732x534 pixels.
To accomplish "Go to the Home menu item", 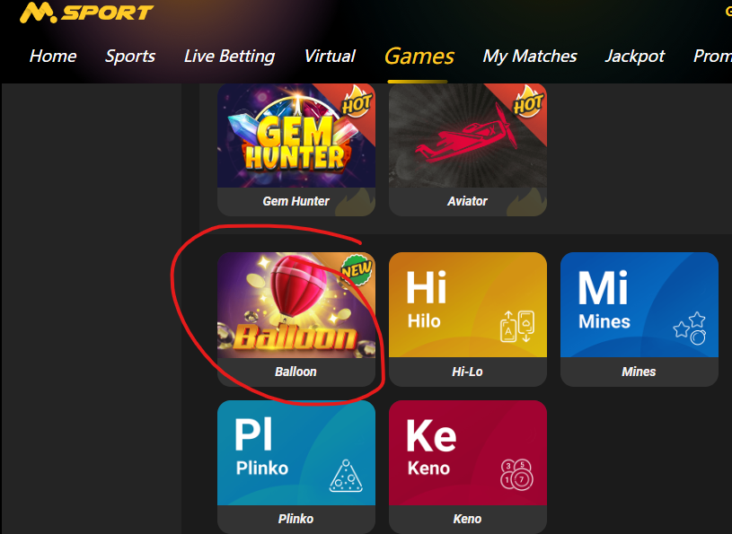I will 53,56.
